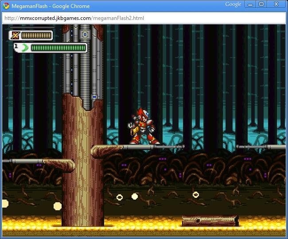288x239 pixels.
Task: Click the Zero character portrait icon
Action: pyautogui.click(x=15, y=35)
